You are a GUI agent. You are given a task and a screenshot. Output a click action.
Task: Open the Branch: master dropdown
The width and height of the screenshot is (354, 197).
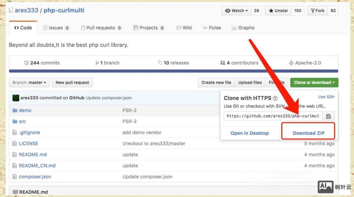tap(29, 83)
